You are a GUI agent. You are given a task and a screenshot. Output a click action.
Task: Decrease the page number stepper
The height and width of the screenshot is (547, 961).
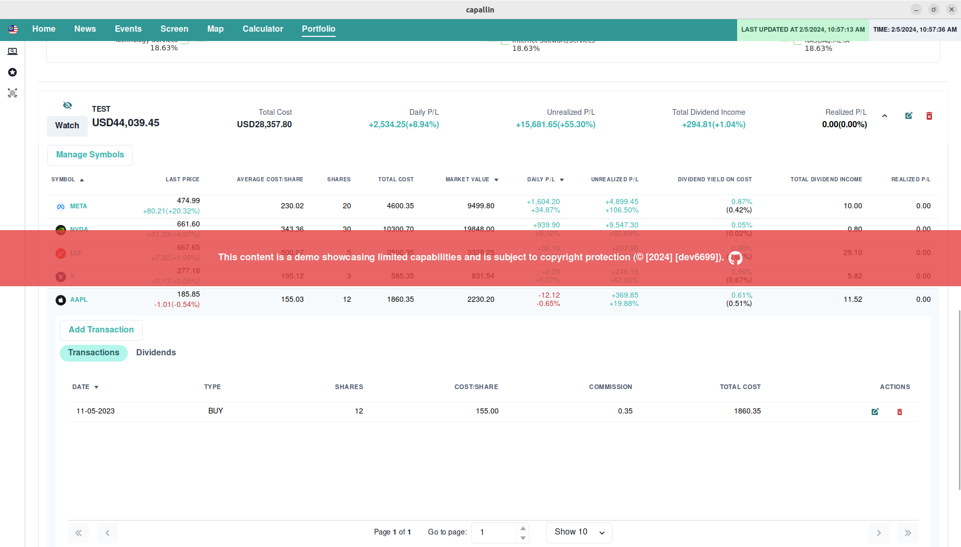pyautogui.click(x=523, y=538)
